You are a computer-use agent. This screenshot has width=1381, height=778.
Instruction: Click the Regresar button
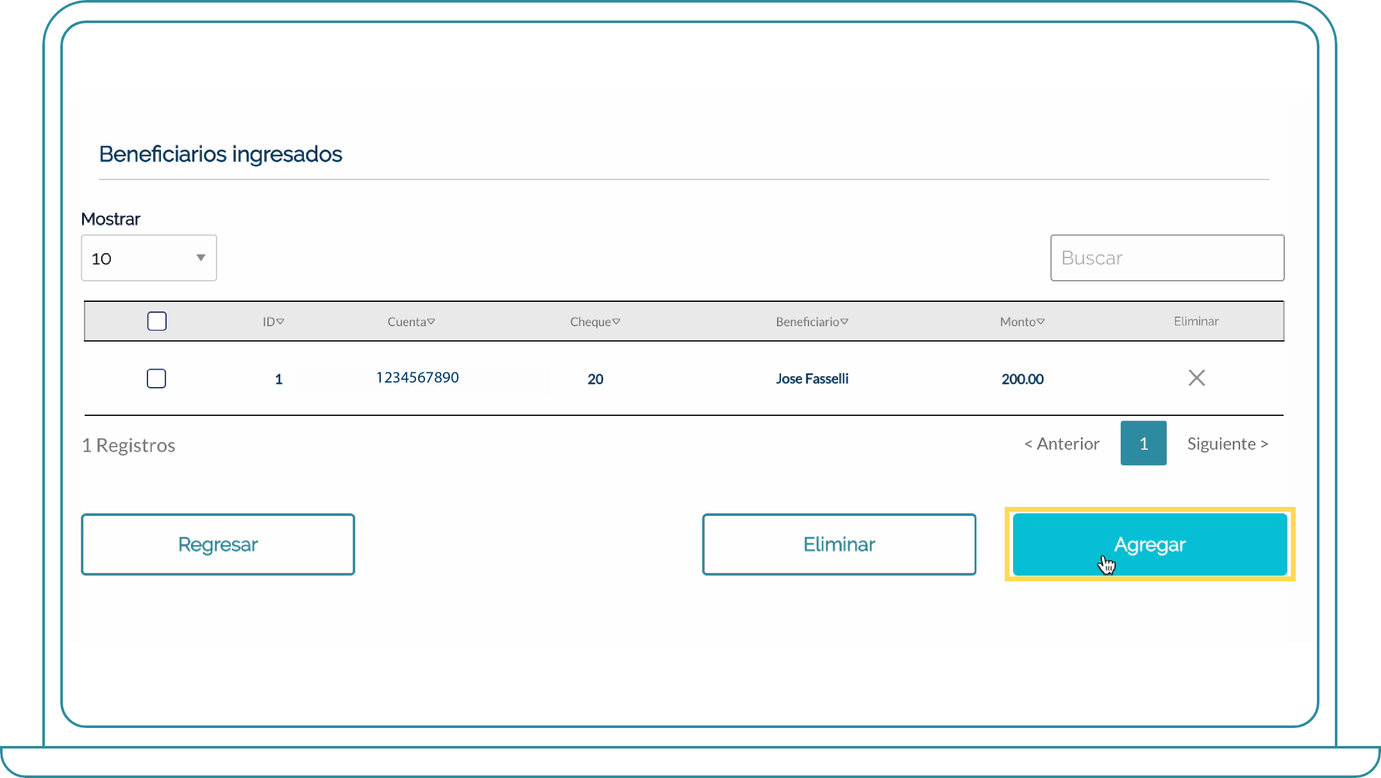click(218, 544)
